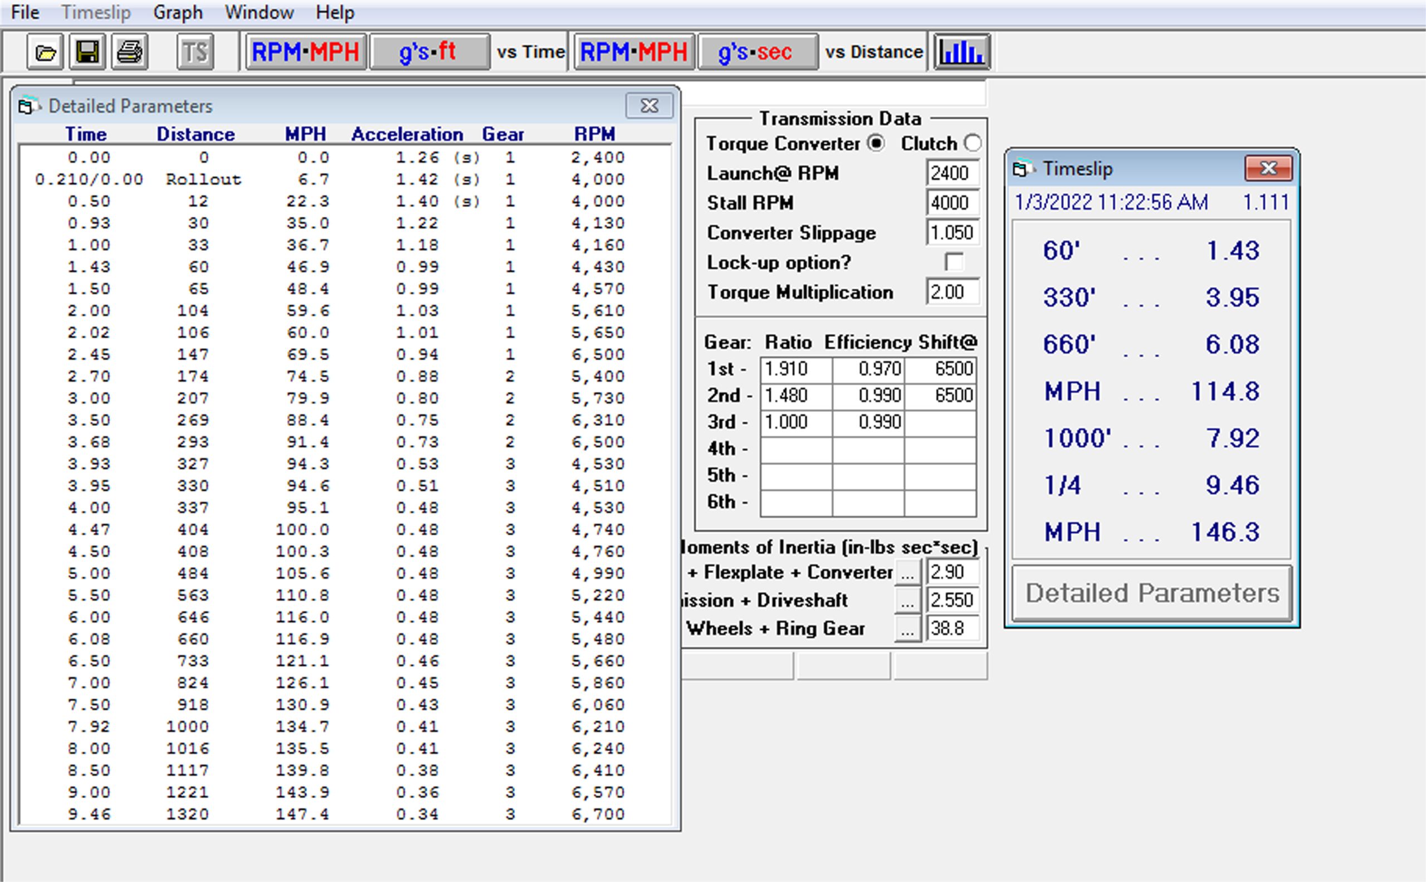Click the Detailed Parameters button in Timeslip

click(1152, 593)
